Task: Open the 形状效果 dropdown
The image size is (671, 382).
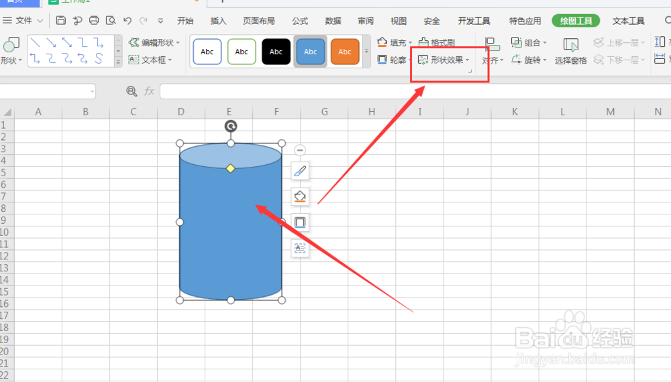Action: click(444, 60)
